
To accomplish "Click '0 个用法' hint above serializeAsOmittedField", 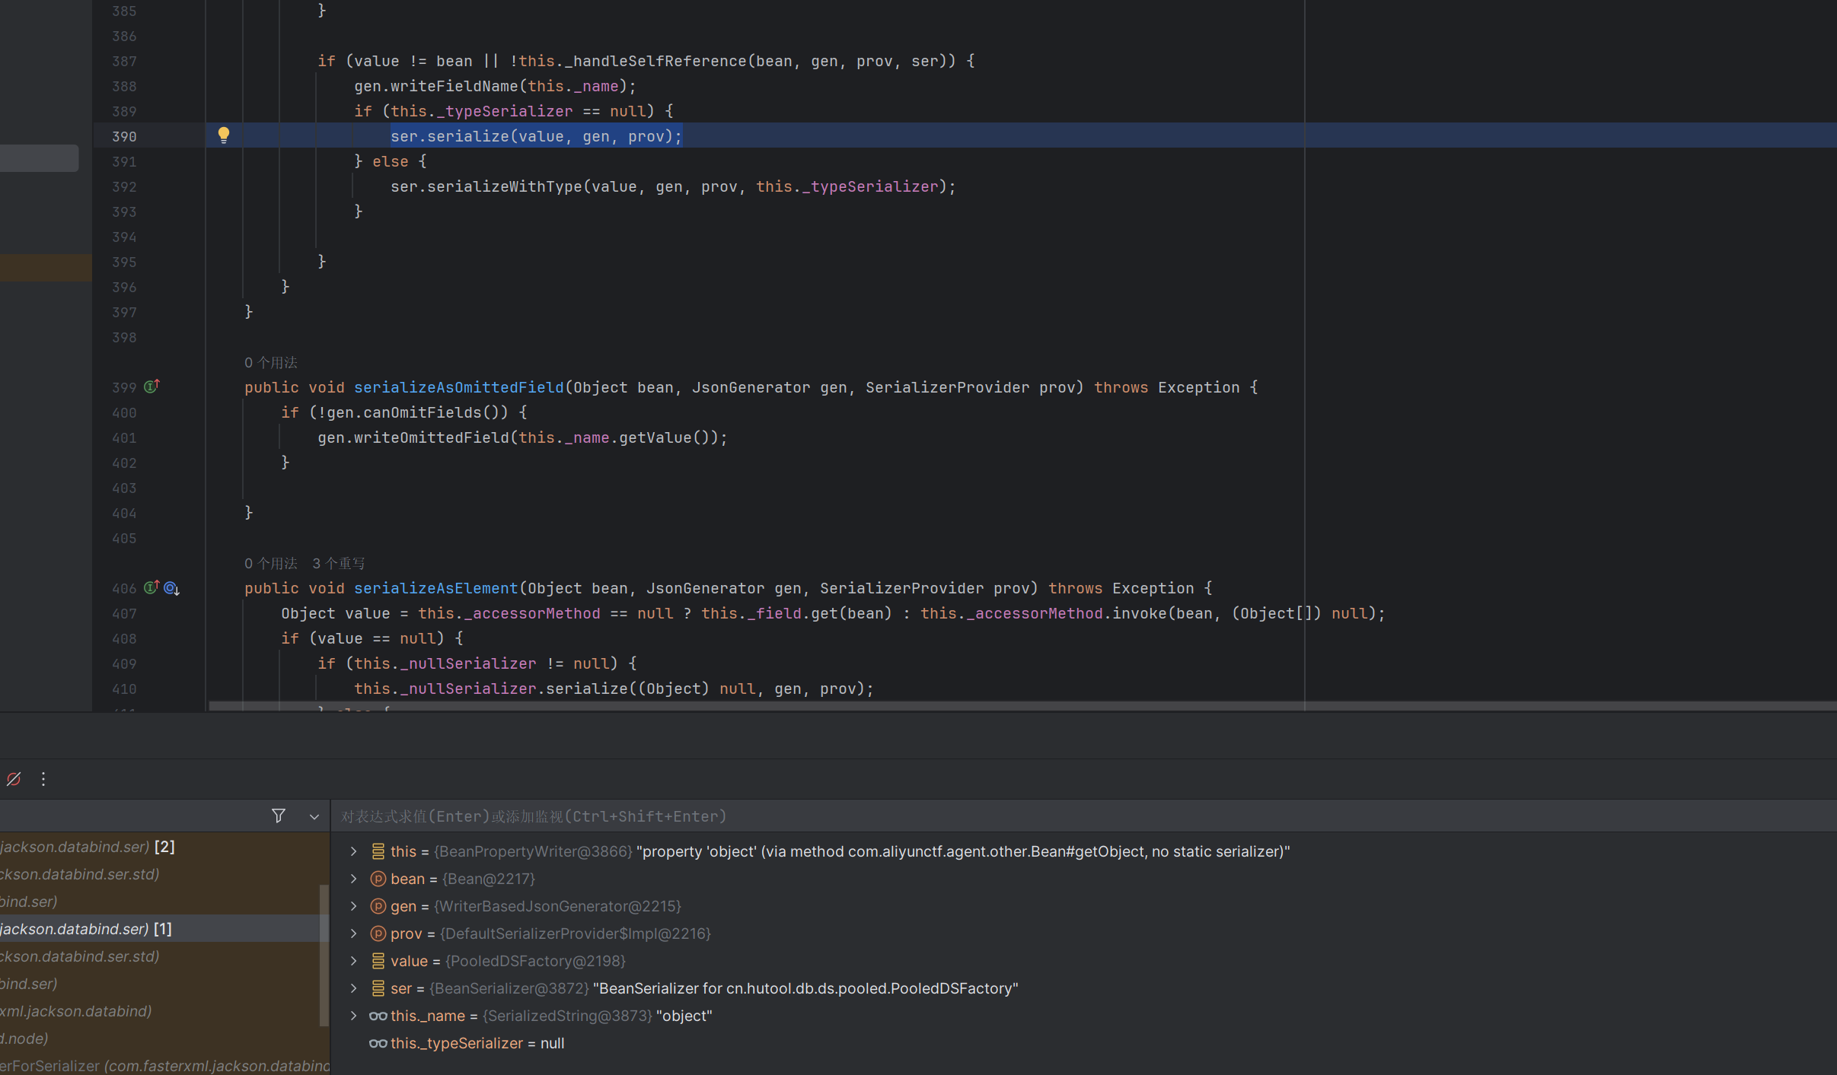I will [271, 362].
